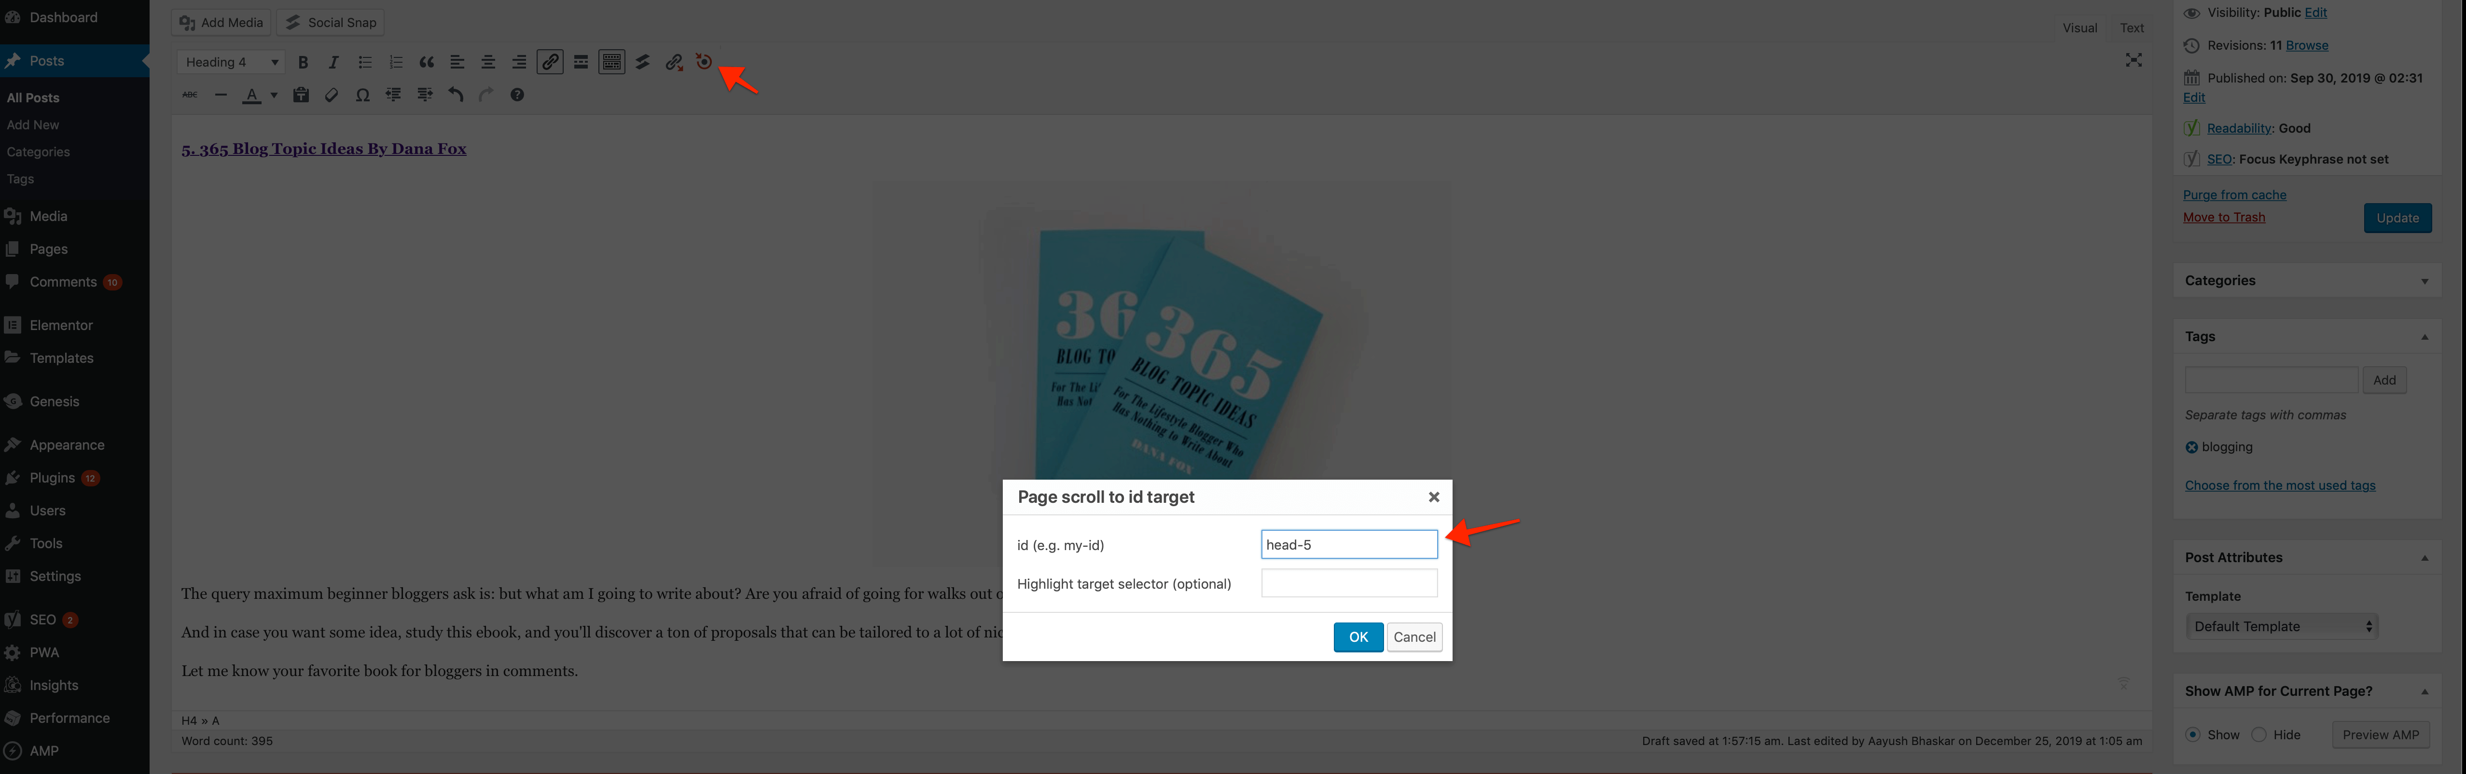Apply strikethrough formatting
This screenshot has height=774, width=2466.
tap(190, 95)
